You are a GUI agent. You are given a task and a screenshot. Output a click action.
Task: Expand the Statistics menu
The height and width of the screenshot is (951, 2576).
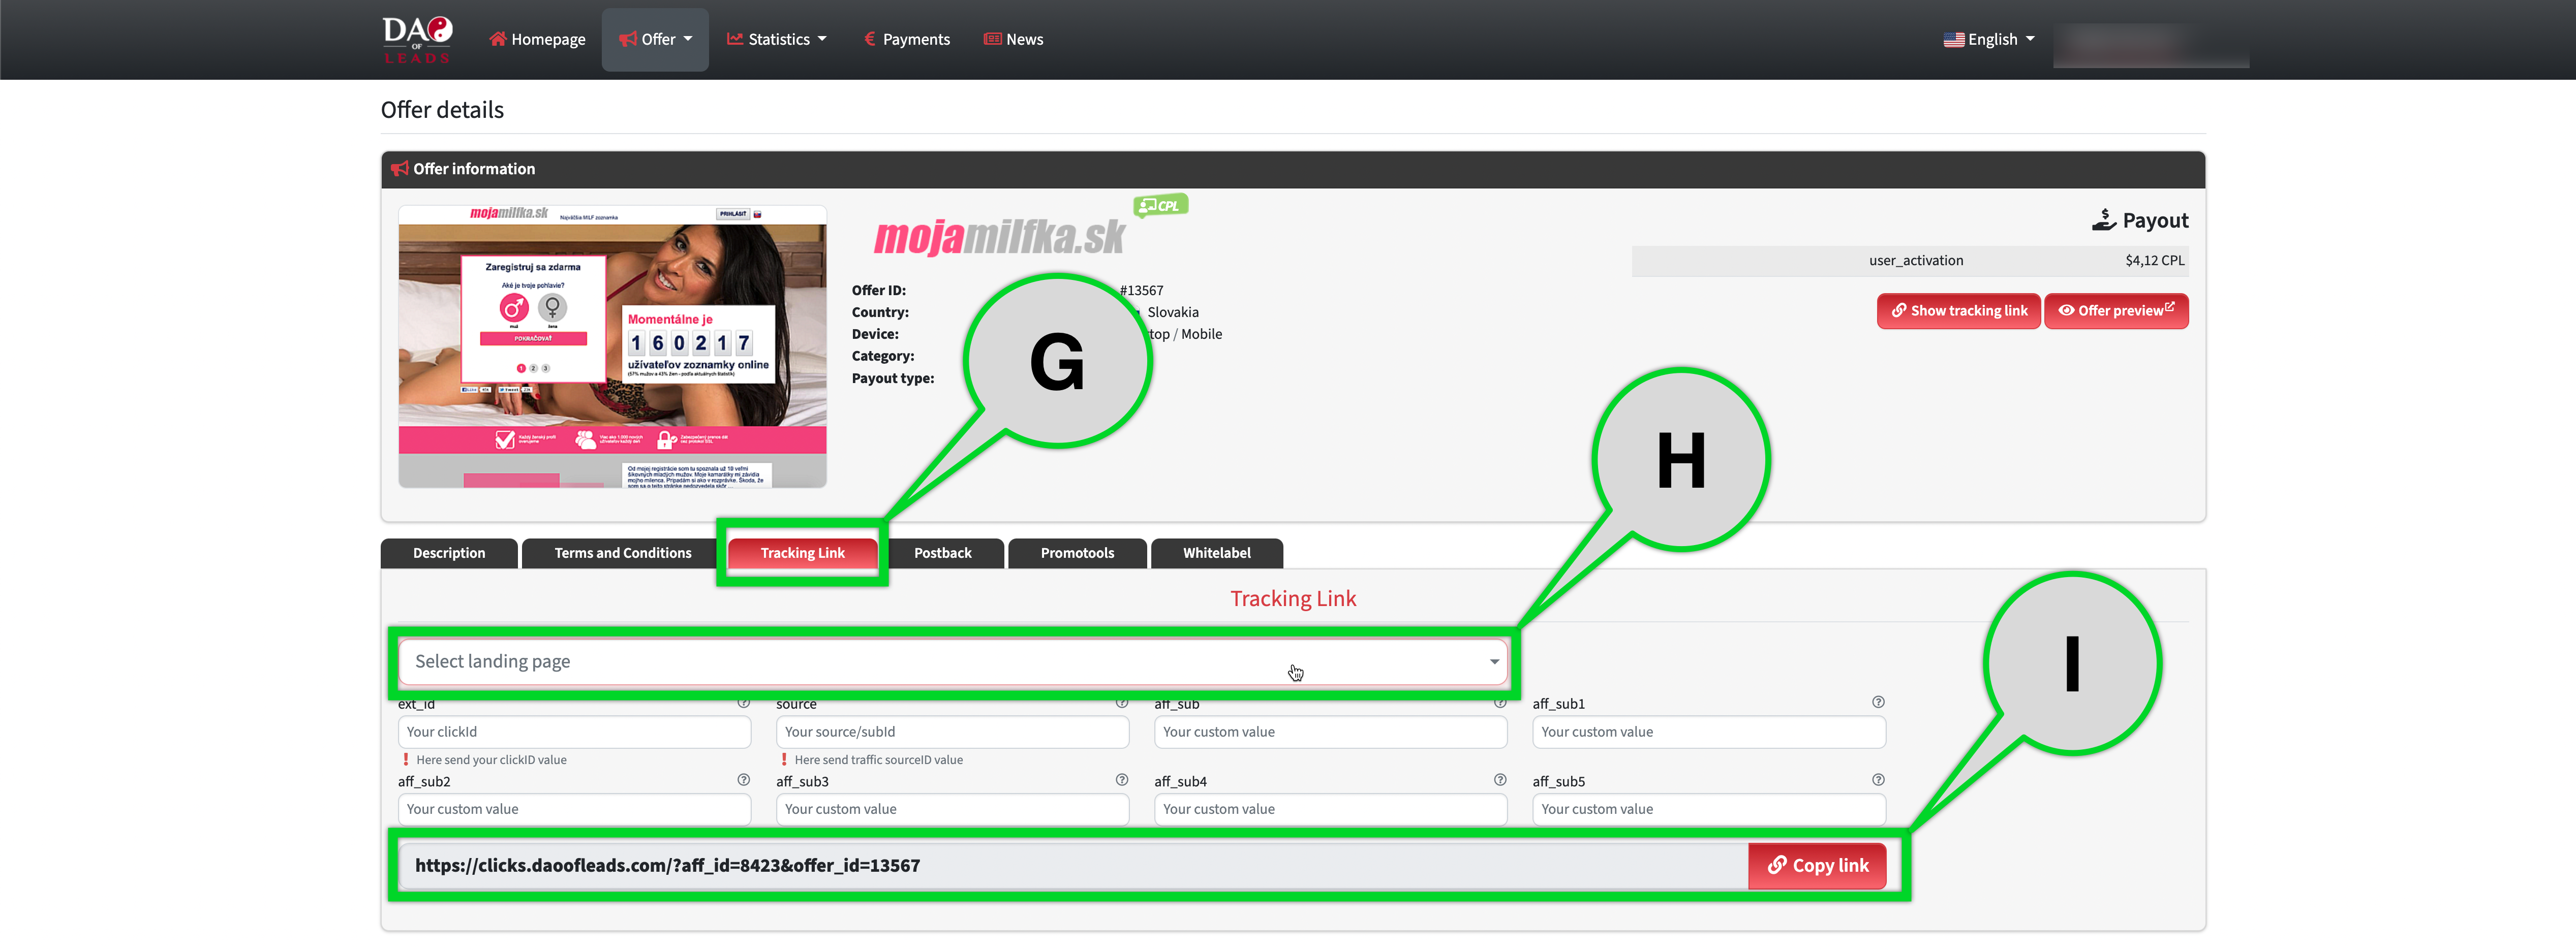point(777,40)
